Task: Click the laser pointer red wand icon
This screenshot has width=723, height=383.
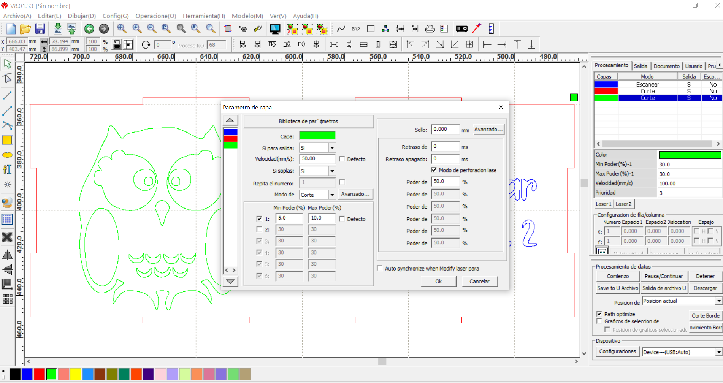Action: (x=476, y=29)
